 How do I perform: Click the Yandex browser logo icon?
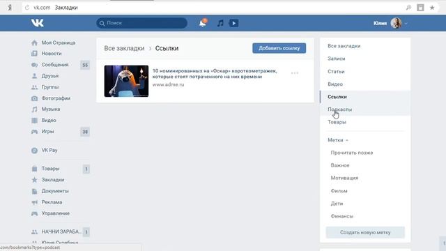10,8
